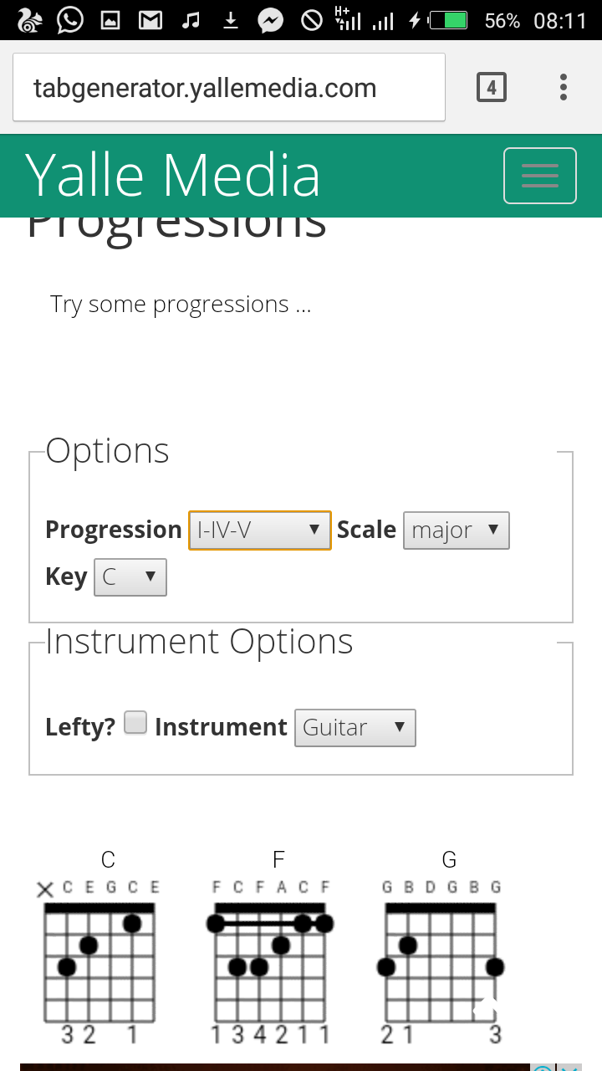This screenshot has width=602, height=1071.
Task: Enable the Lefty checkbox
Action: click(x=135, y=722)
